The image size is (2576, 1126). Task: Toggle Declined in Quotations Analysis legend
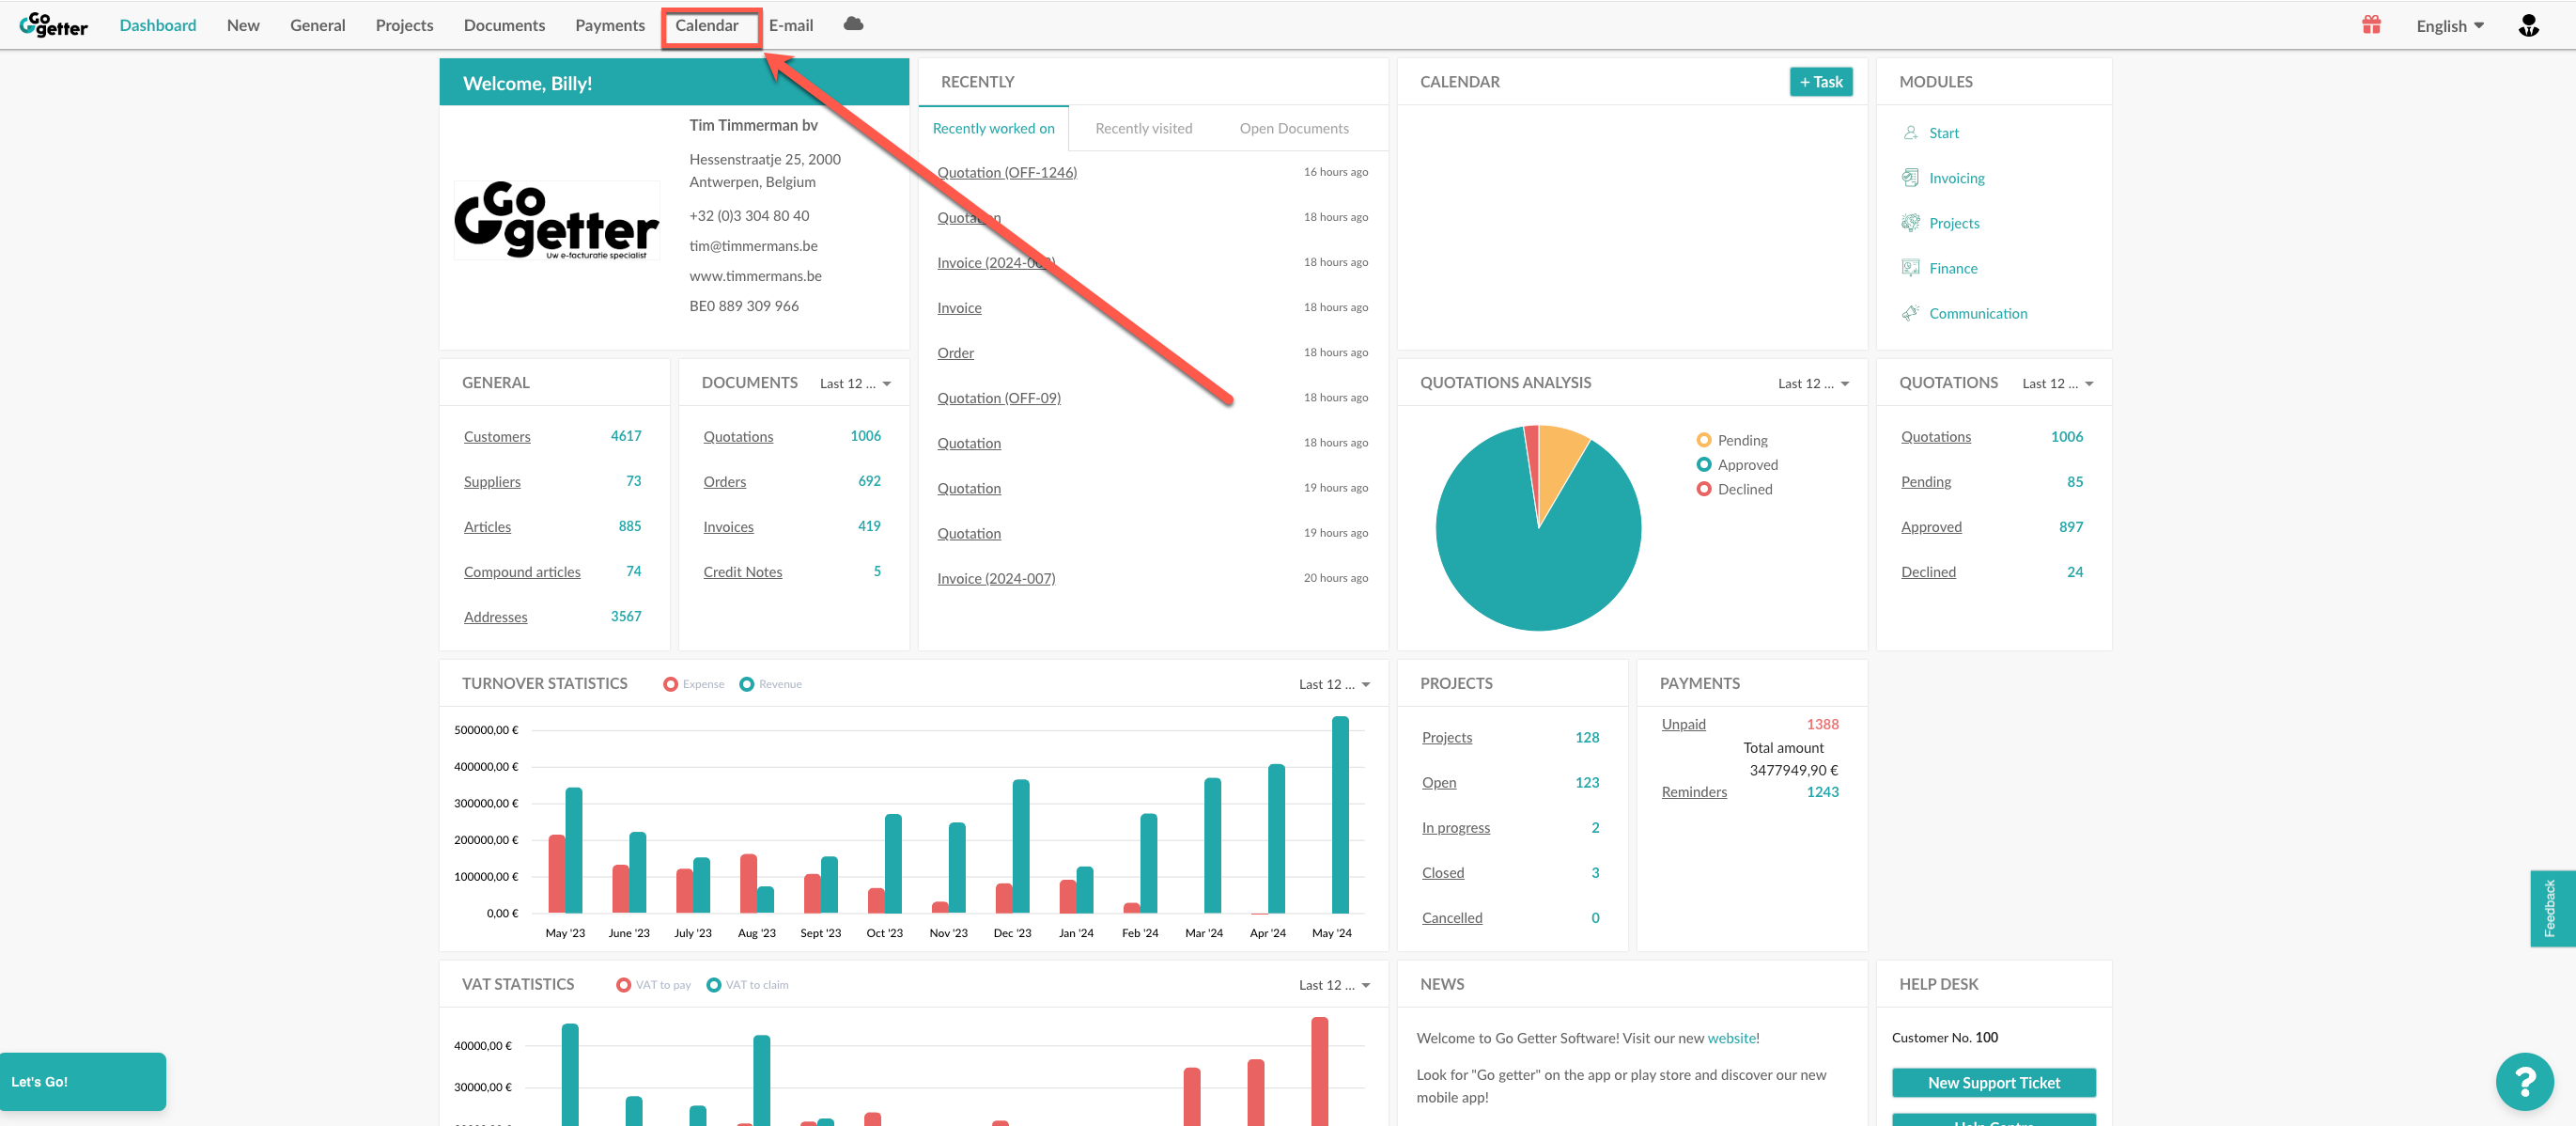click(1734, 490)
